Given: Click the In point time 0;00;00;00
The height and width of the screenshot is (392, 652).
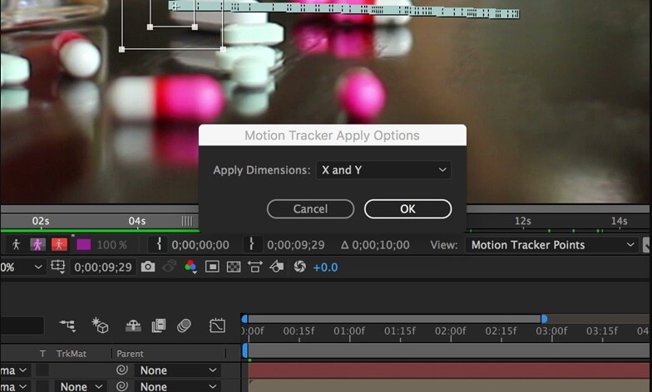Looking at the screenshot, I should pyautogui.click(x=200, y=245).
